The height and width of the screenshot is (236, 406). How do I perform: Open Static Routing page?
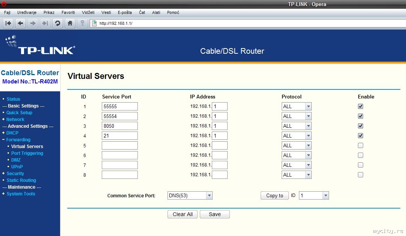(21, 180)
